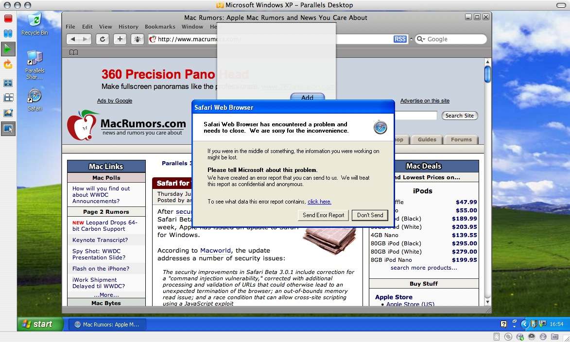The height and width of the screenshot is (342, 570).
Task: Open the History menu in Safari
Action: click(x=128, y=27)
